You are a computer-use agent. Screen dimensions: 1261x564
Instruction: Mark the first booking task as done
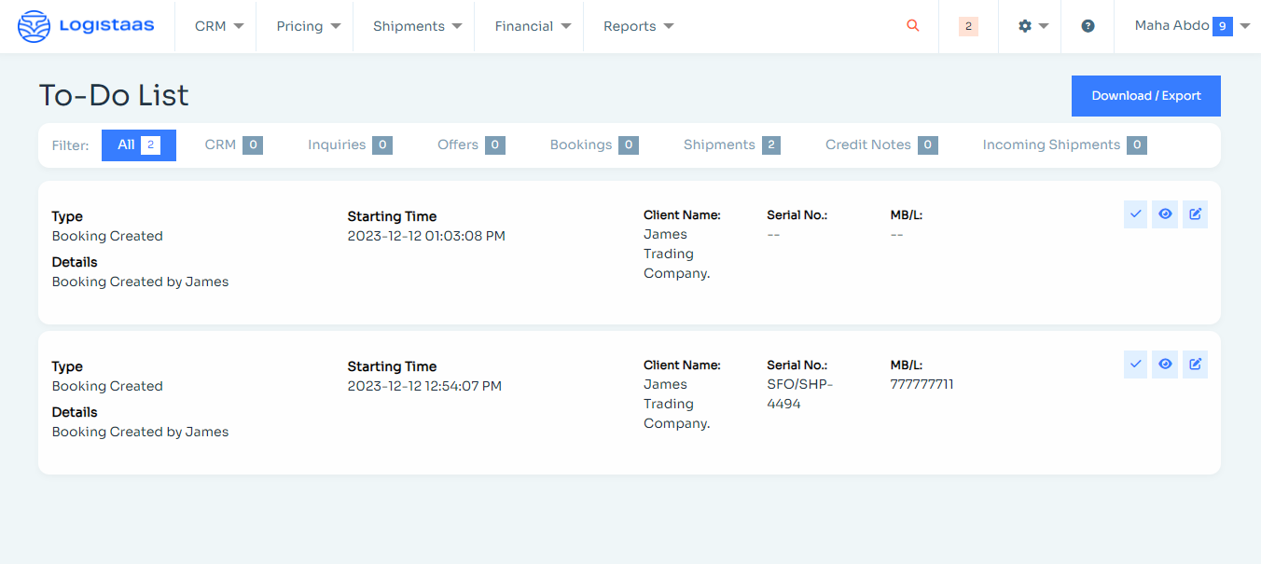1135,213
